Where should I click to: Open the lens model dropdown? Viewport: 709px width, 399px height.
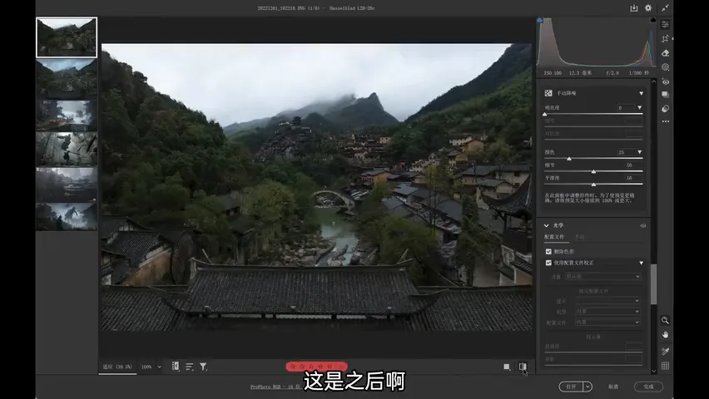point(607,312)
